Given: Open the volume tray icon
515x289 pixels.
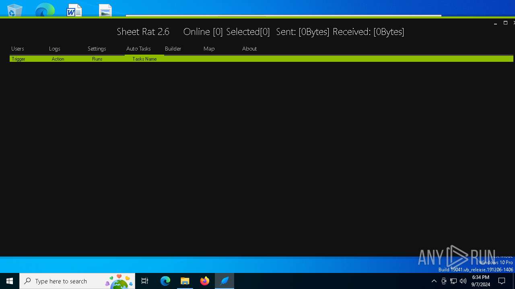Looking at the screenshot, I should [463, 281].
